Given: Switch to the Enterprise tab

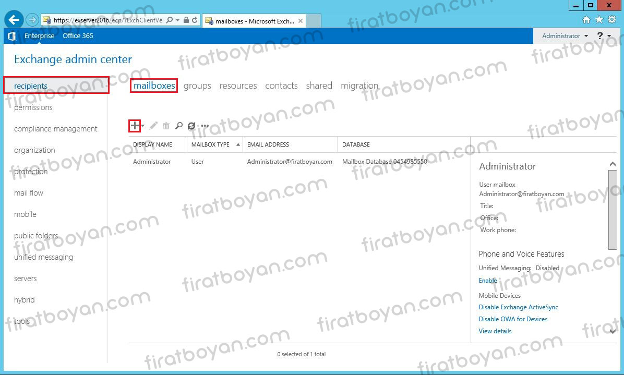Looking at the screenshot, I should coord(40,36).
